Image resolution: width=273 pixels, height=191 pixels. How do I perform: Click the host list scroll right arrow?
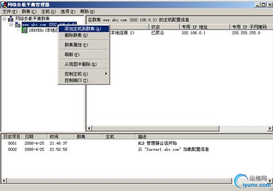point(270,128)
